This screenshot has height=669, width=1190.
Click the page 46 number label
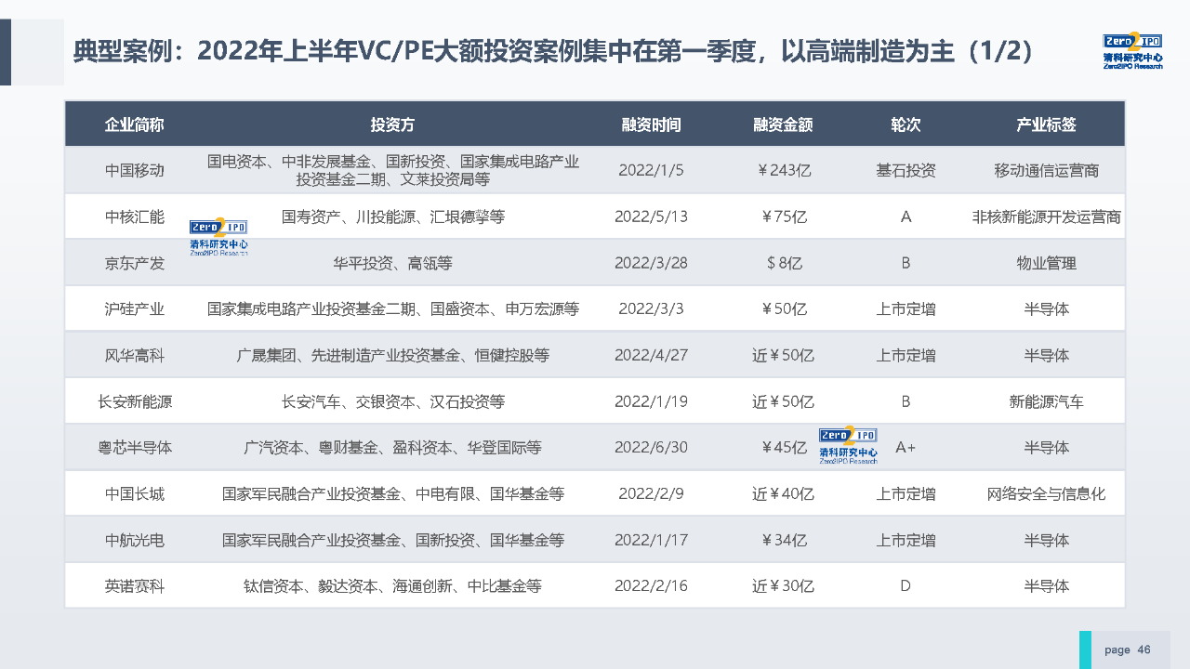(1127, 649)
